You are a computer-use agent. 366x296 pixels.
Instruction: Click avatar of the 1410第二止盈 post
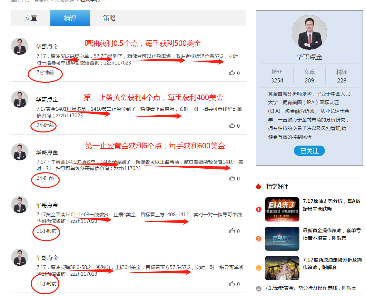coord(20,99)
